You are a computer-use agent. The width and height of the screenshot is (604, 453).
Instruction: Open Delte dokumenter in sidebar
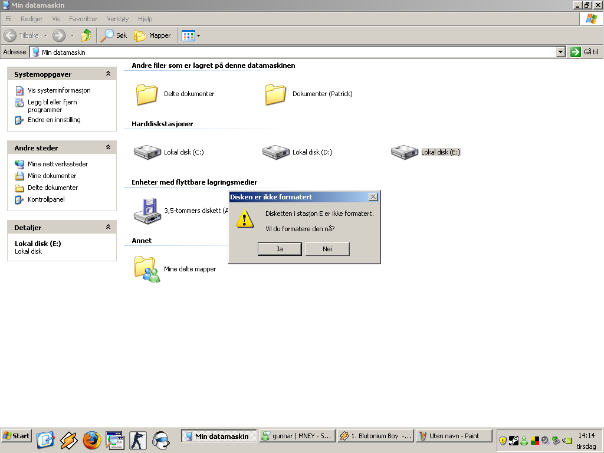pos(52,188)
